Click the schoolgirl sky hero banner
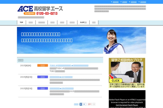 click(x=81, y=40)
